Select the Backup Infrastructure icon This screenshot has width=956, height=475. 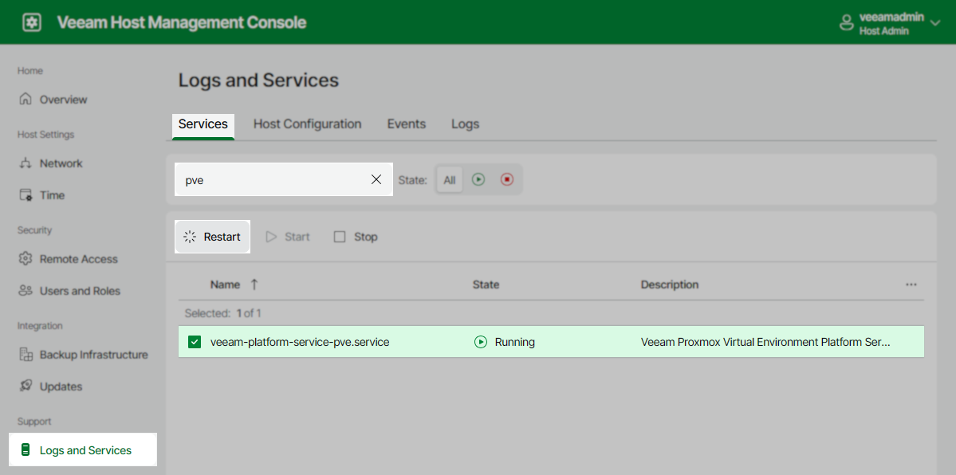pyautogui.click(x=25, y=354)
